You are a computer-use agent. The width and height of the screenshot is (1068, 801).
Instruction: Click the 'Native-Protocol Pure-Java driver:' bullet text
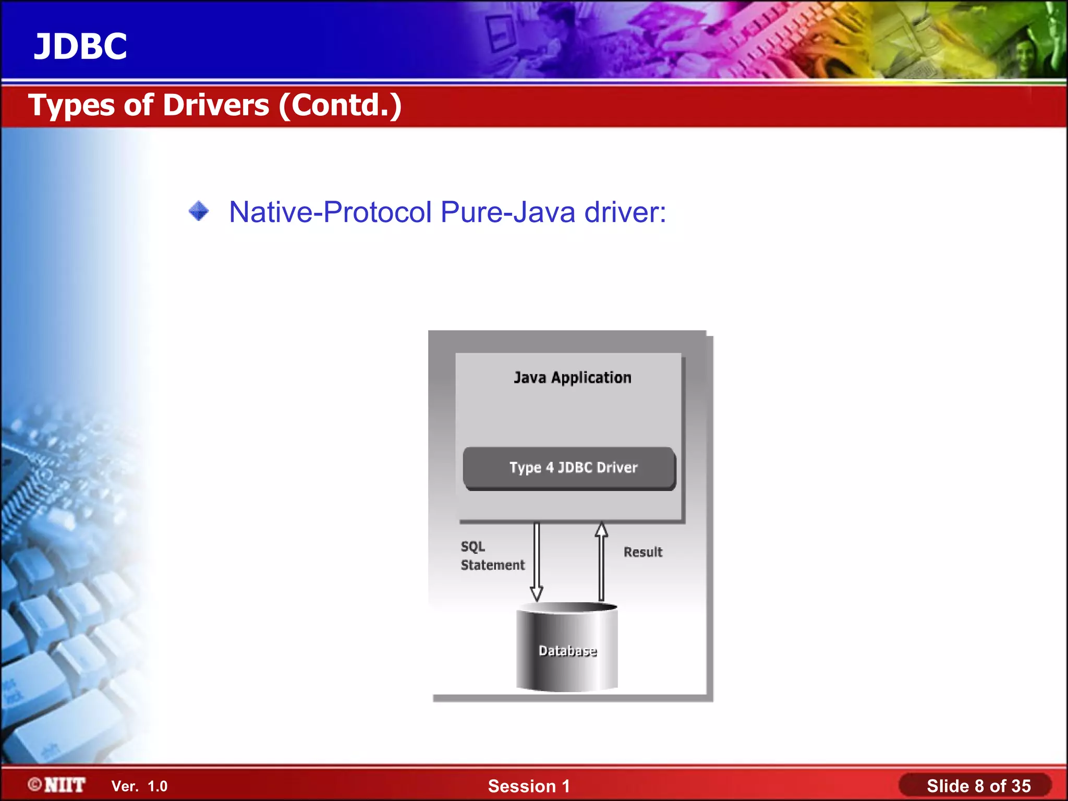pyautogui.click(x=447, y=212)
